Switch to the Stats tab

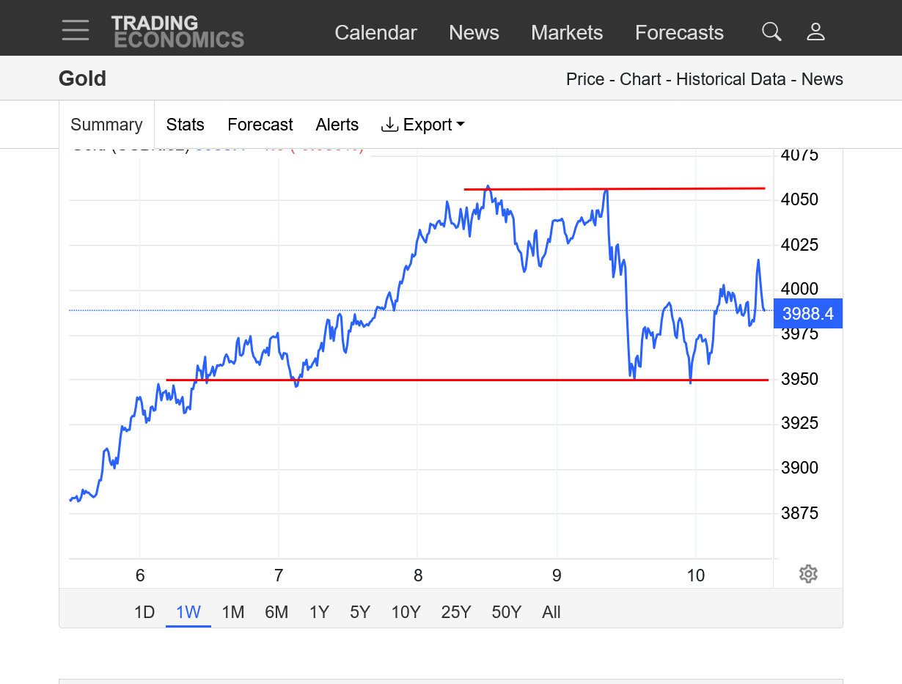pyautogui.click(x=185, y=125)
